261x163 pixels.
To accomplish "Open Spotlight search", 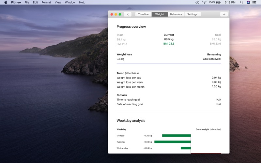I will pos(242,2).
